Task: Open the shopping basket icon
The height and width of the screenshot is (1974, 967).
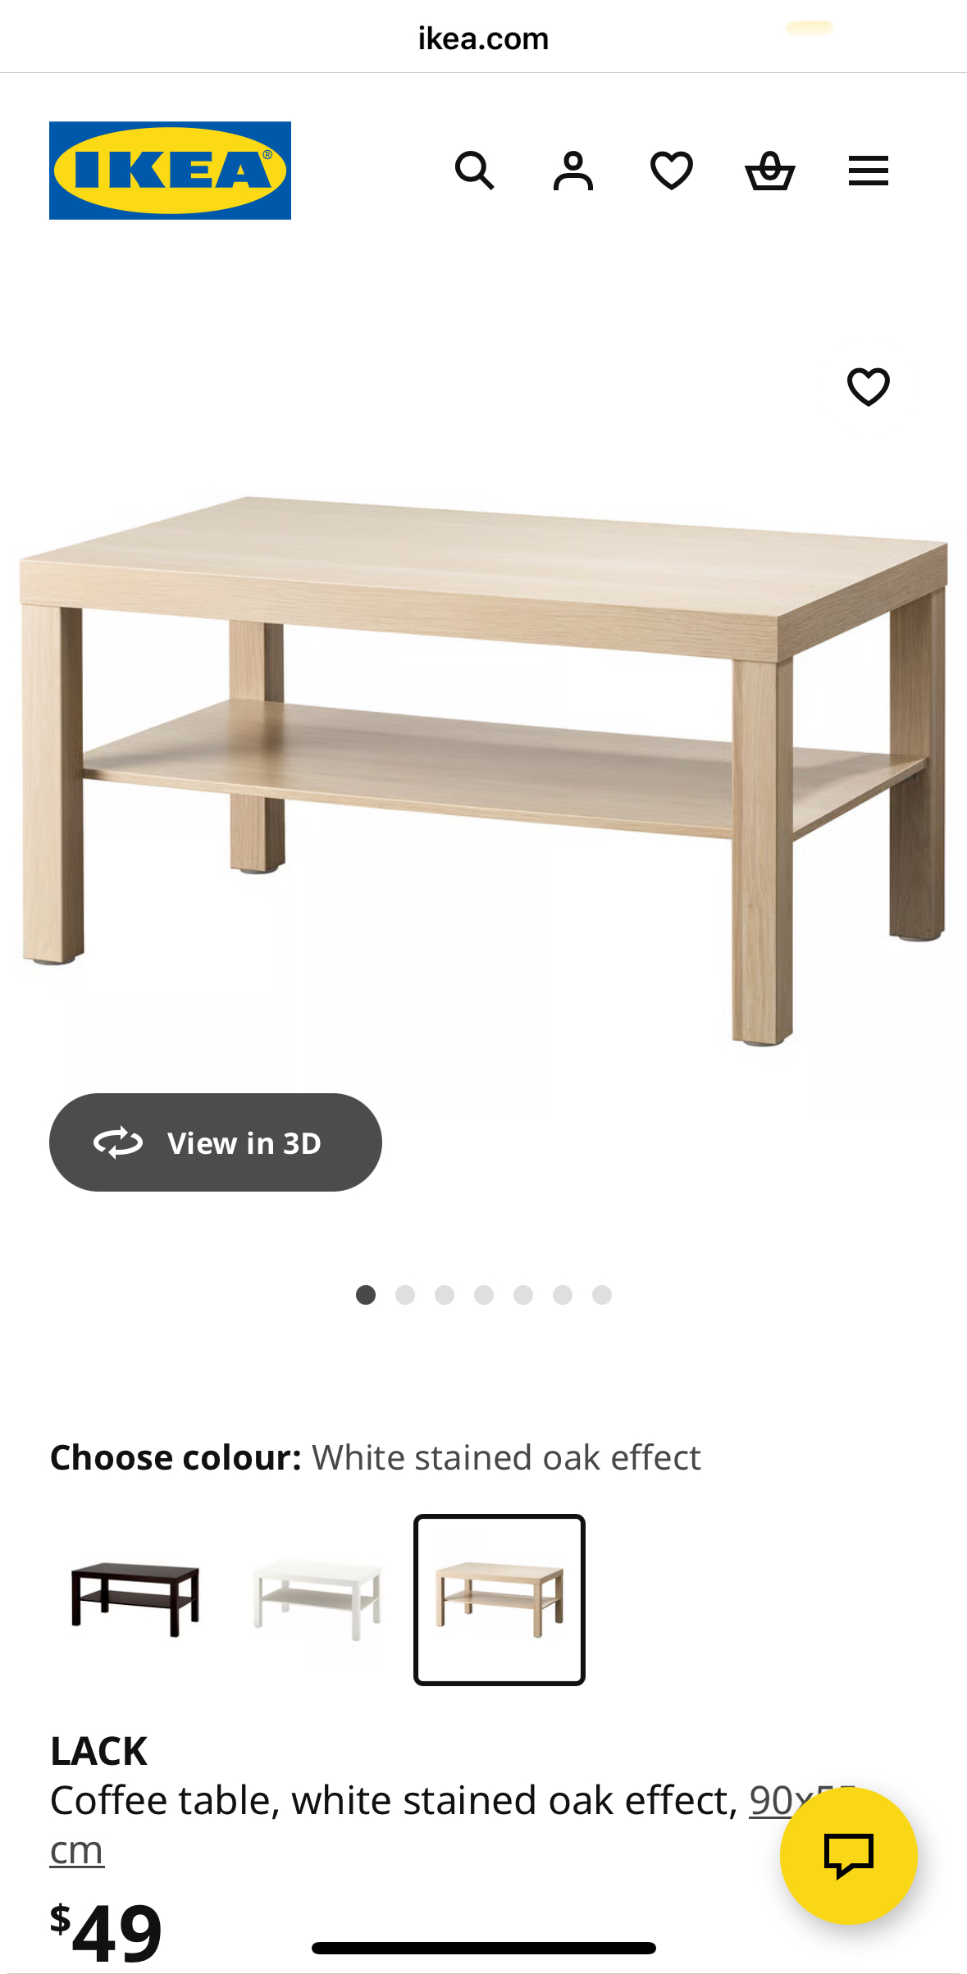Action: tap(769, 171)
